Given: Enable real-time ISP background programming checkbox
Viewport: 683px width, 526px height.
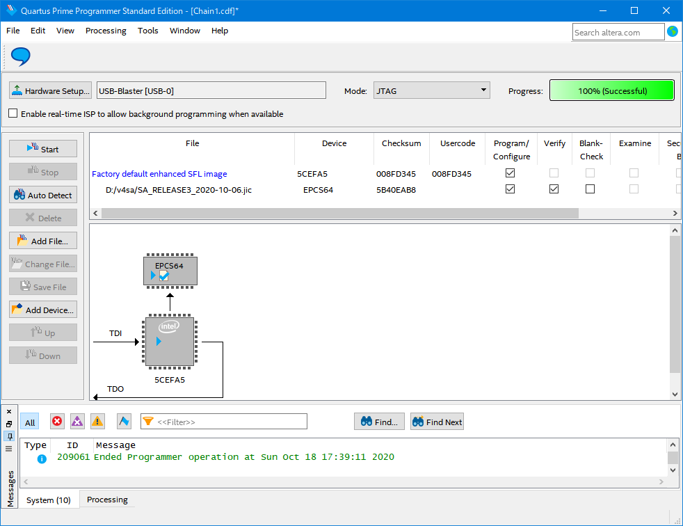Looking at the screenshot, I should (13, 113).
